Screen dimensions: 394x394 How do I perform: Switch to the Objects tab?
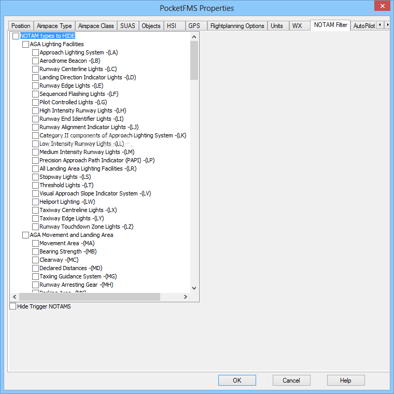(x=151, y=26)
